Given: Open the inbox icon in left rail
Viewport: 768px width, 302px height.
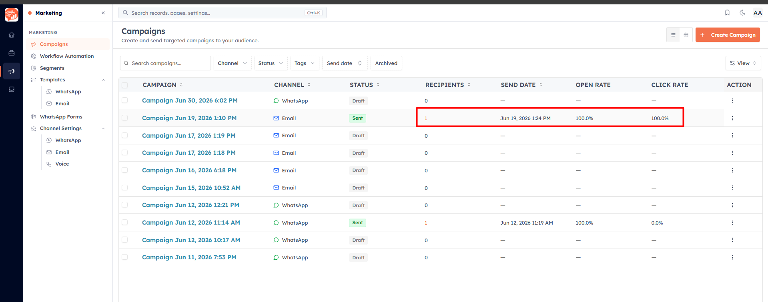Looking at the screenshot, I should [x=12, y=89].
